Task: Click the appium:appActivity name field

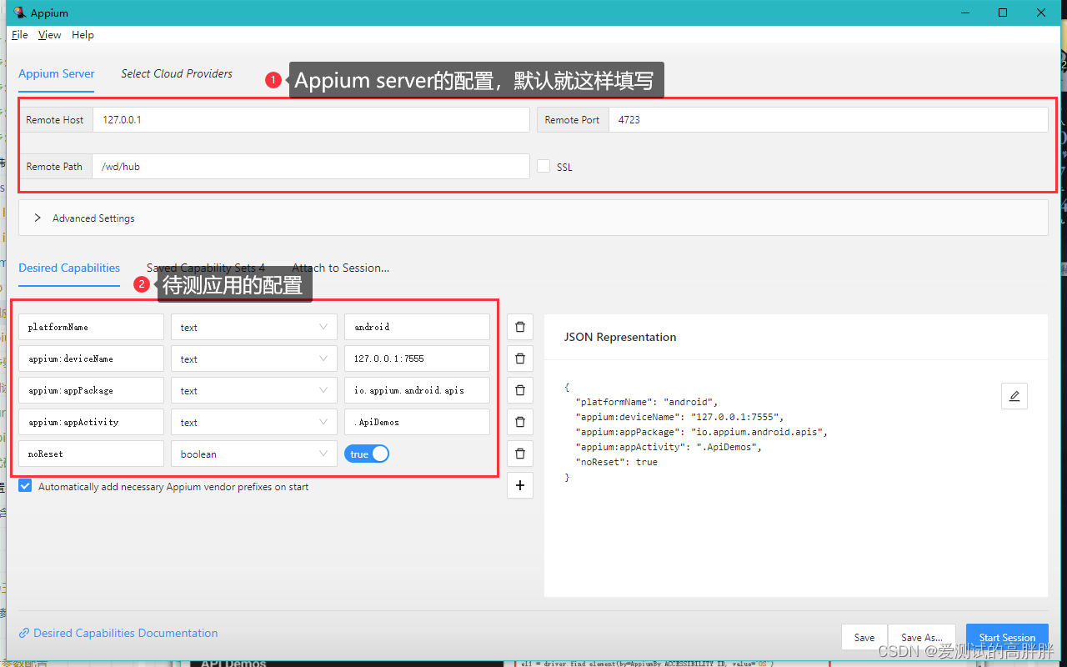Action: (91, 422)
